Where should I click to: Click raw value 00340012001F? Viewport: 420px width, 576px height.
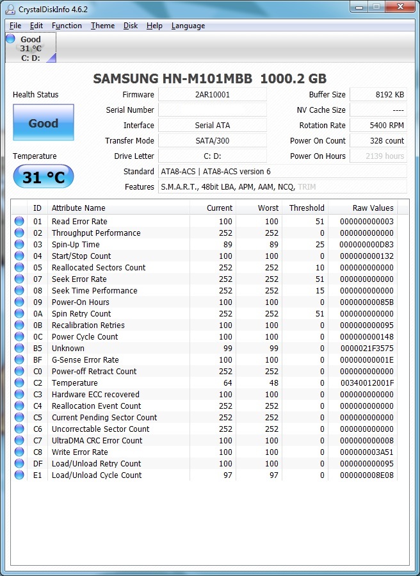pyautogui.click(x=367, y=383)
